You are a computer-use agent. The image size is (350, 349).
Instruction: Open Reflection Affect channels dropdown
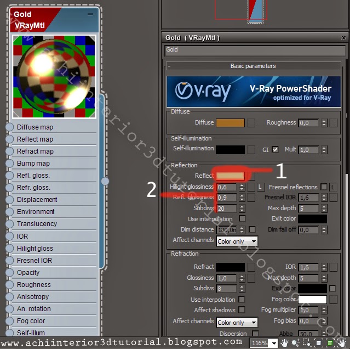click(x=237, y=241)
